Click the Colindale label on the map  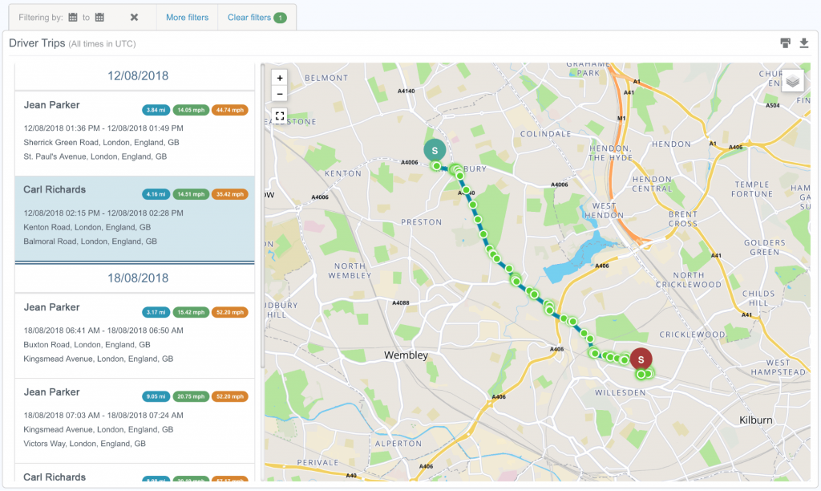click(545, 134)
